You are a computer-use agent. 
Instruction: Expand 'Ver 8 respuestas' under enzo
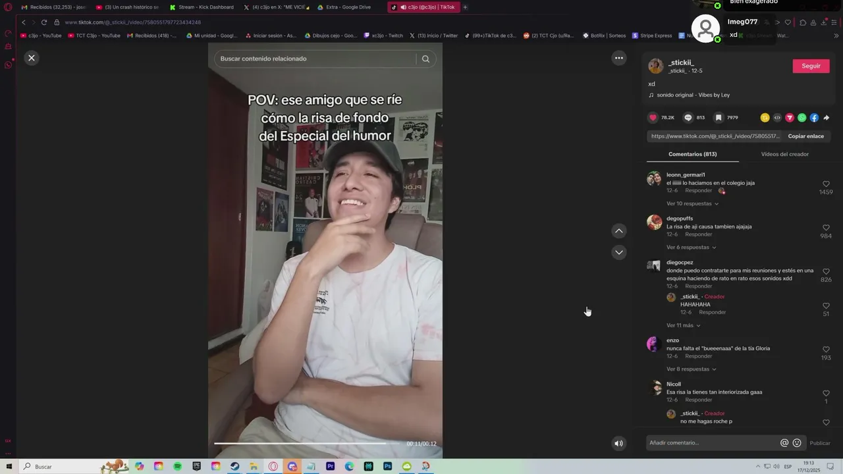[691, 369]
